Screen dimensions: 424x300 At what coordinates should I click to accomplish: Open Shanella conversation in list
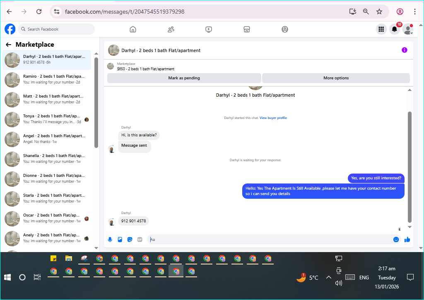point(46,159)
